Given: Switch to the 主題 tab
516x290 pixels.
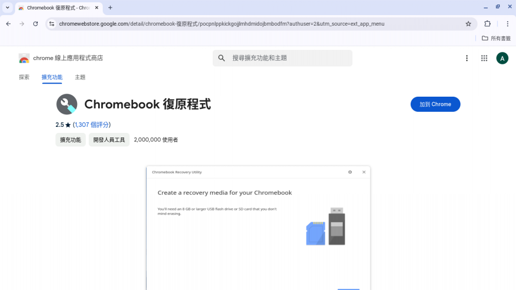Looking at the screenshot, I should pyautogui.click(x=80, y=77).
